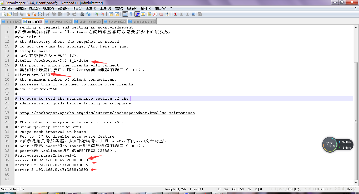Start macro recording with red dot icon
Image resolution: width=359 pixels, height=194 pixels.
175,14
